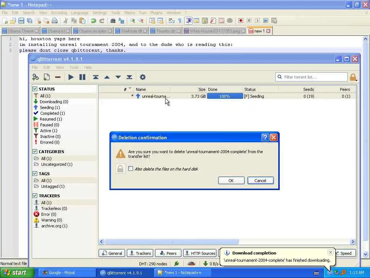Click the Filter torrent list search field
Screen dimensions: 370x278
311,77
